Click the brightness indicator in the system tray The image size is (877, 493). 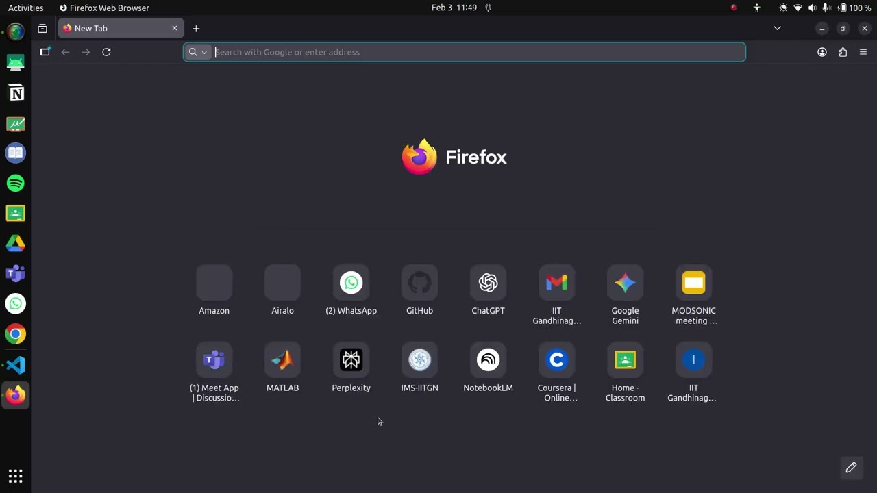pos(783,8)
